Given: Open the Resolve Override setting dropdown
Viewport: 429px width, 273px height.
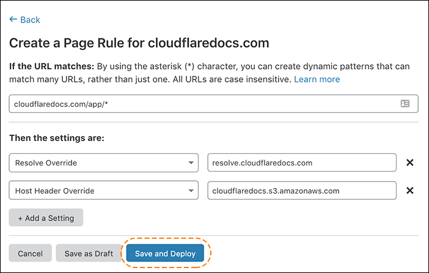Looking at the screenshot, I should click(98, 163).
